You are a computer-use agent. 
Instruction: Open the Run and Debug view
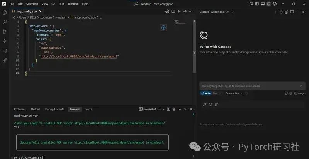tap(5, 41)
